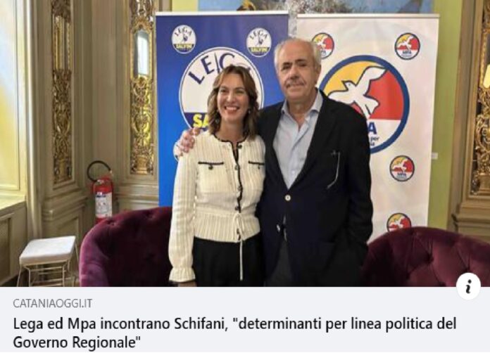Click the info "i" icon on the preview
490x353 pixels.
coord(468,286)
